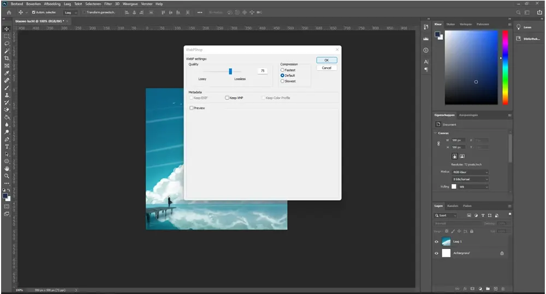Screen dimensions: 546x294
Task: Select the Blur tool
Action: [7, 124]
